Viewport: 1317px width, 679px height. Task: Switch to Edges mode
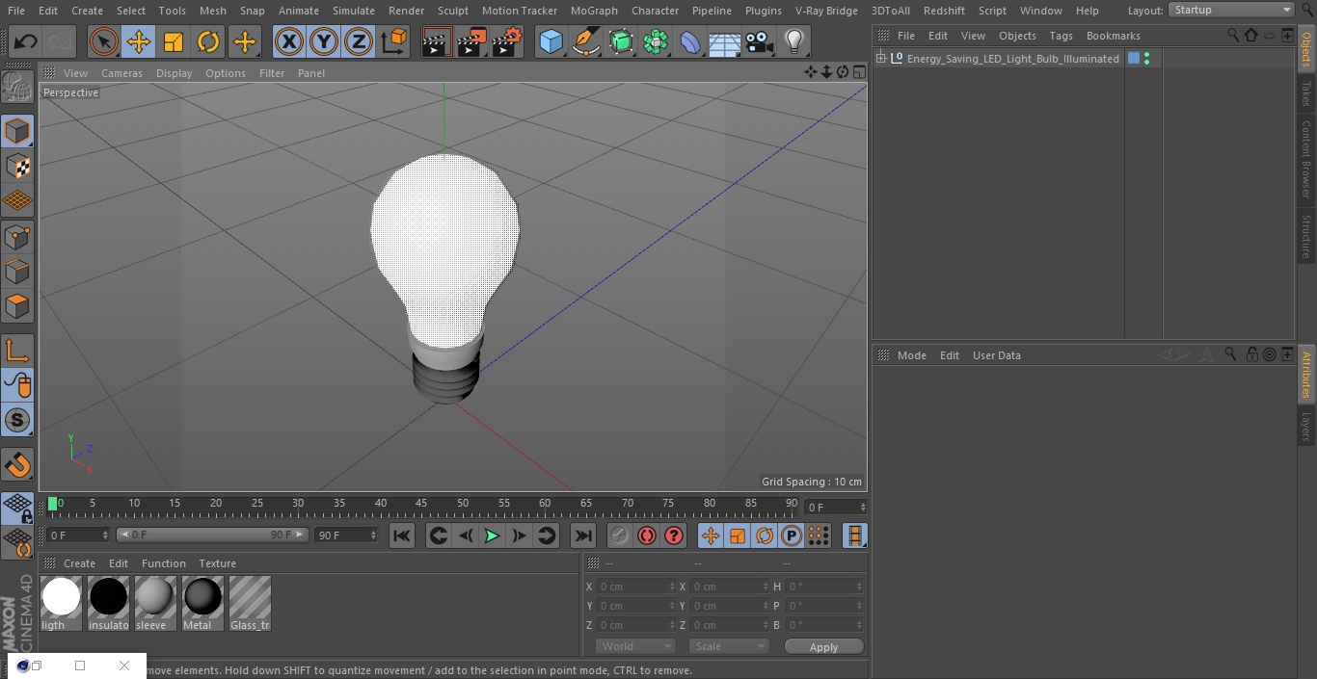coord(17,271)
